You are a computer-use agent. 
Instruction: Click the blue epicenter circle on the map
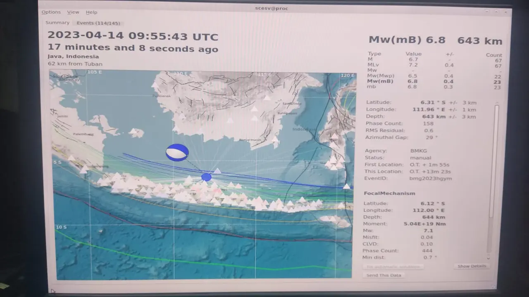click(x=206, y=177)
